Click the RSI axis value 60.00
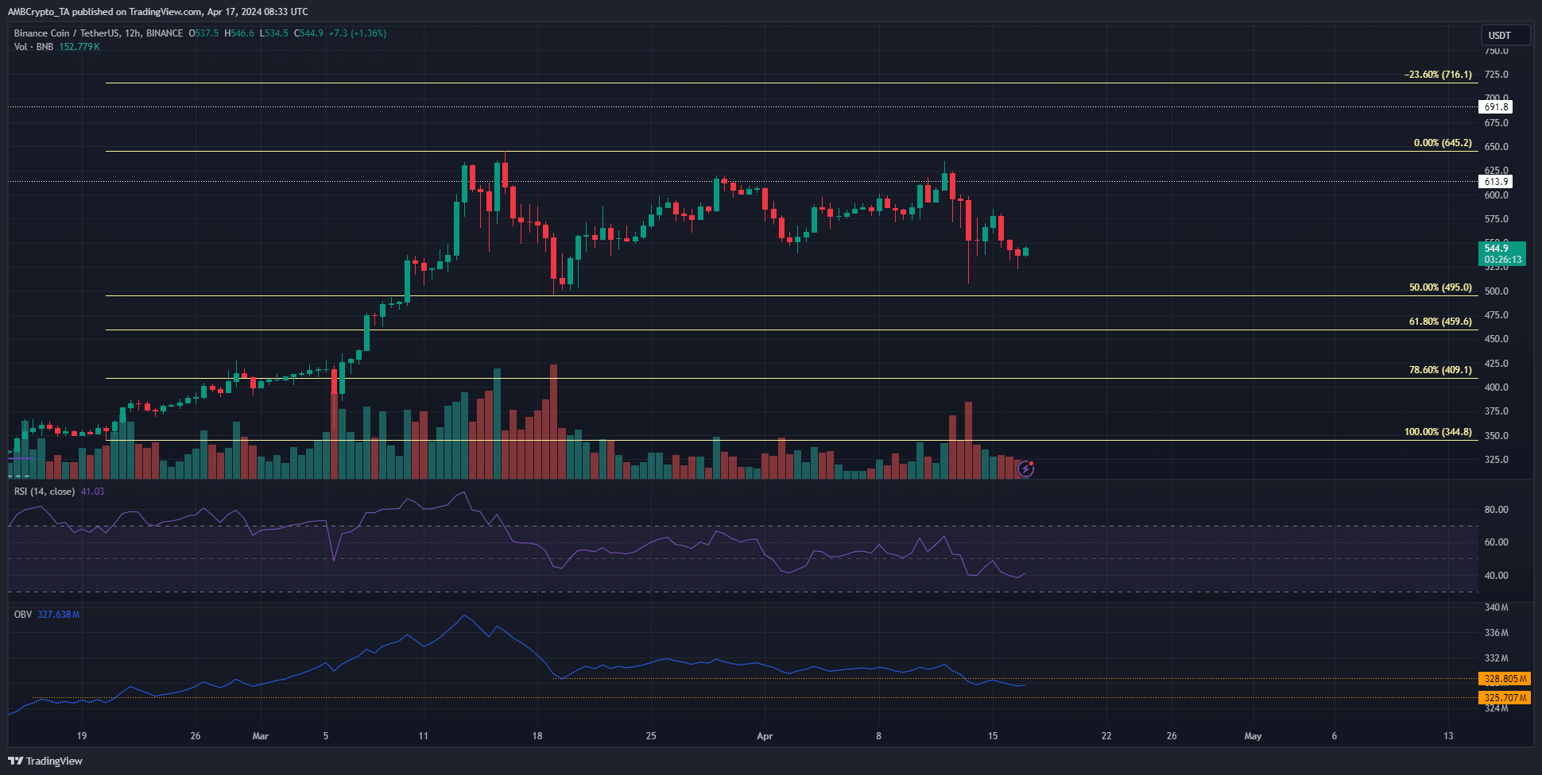The width and height of the screenshot is (1542, 775). [x=1496, y=542]
